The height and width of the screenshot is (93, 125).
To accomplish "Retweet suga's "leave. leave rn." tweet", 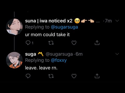I will [51, 76].
